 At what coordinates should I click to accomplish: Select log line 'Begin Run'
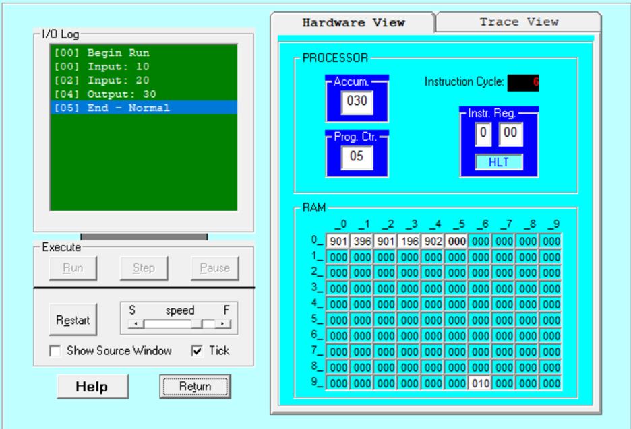[x=144, y=53]
